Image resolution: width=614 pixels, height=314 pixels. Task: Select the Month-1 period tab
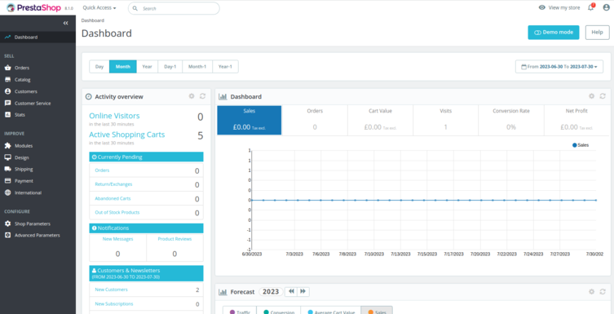[x=197, y=67]
